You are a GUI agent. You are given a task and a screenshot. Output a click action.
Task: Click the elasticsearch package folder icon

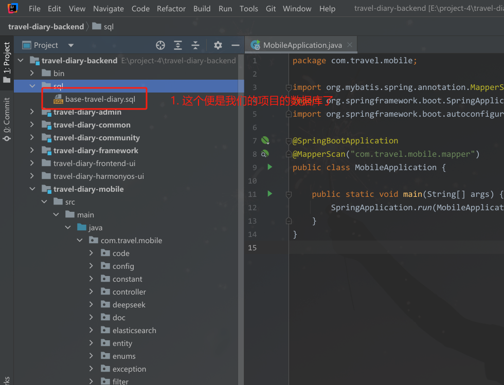105,330
